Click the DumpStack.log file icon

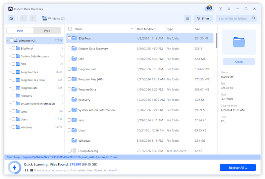pyautogui.click(x=74, y=151)
